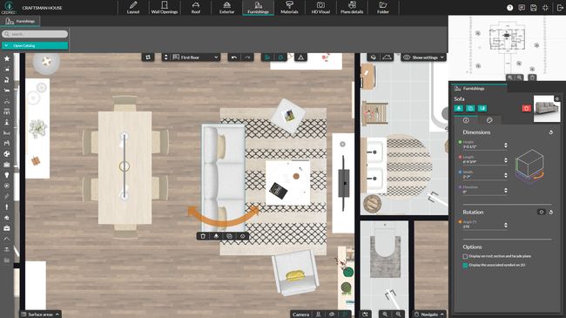
Task: Click the red delete button in Sofa panel
Action: [526, 108]
